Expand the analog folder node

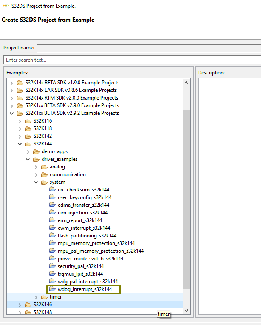(x=36, y=167)
